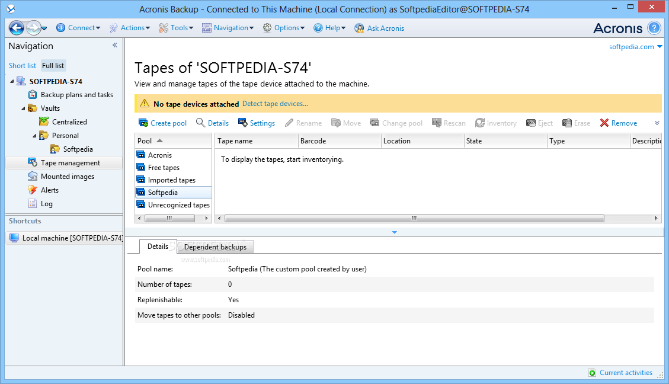
Task: Switch to Full list view
Action: click(53, 66)
